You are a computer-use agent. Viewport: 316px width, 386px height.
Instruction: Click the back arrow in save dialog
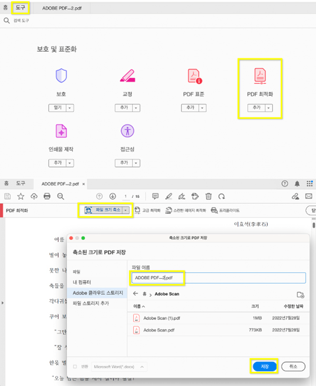pos(135,293)
